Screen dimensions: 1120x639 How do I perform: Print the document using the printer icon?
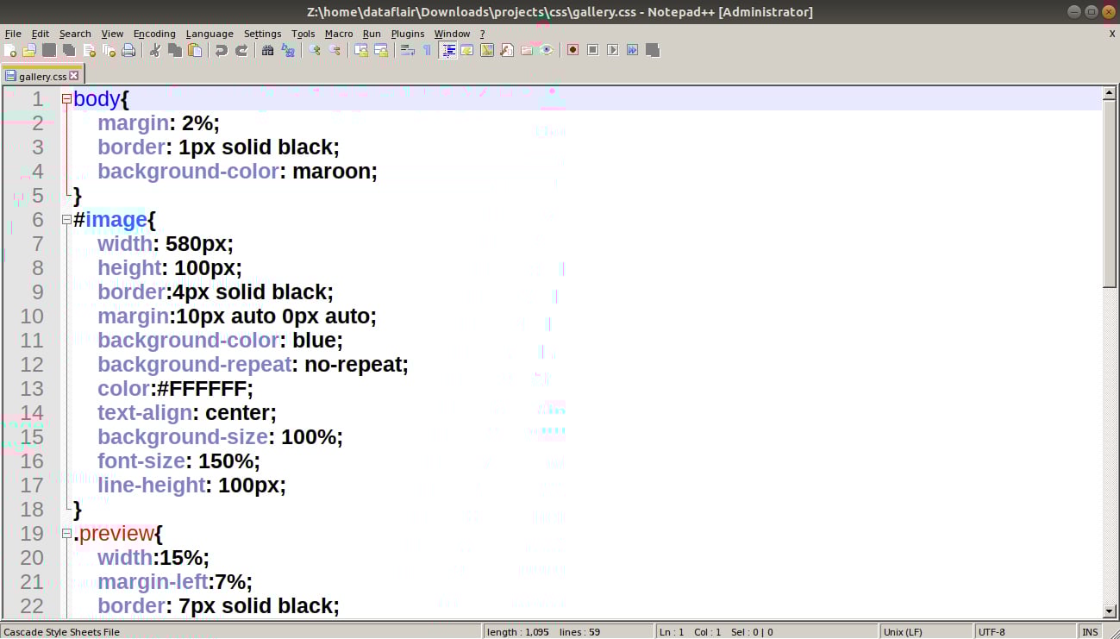(x=128, y=50)
